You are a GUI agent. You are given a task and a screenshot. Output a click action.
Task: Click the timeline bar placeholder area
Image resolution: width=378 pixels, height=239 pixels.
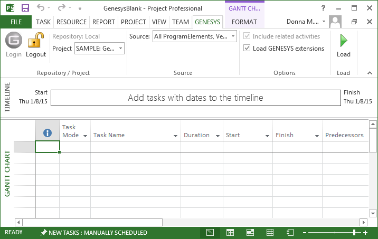pyautogui.click(x=196, y=98)
